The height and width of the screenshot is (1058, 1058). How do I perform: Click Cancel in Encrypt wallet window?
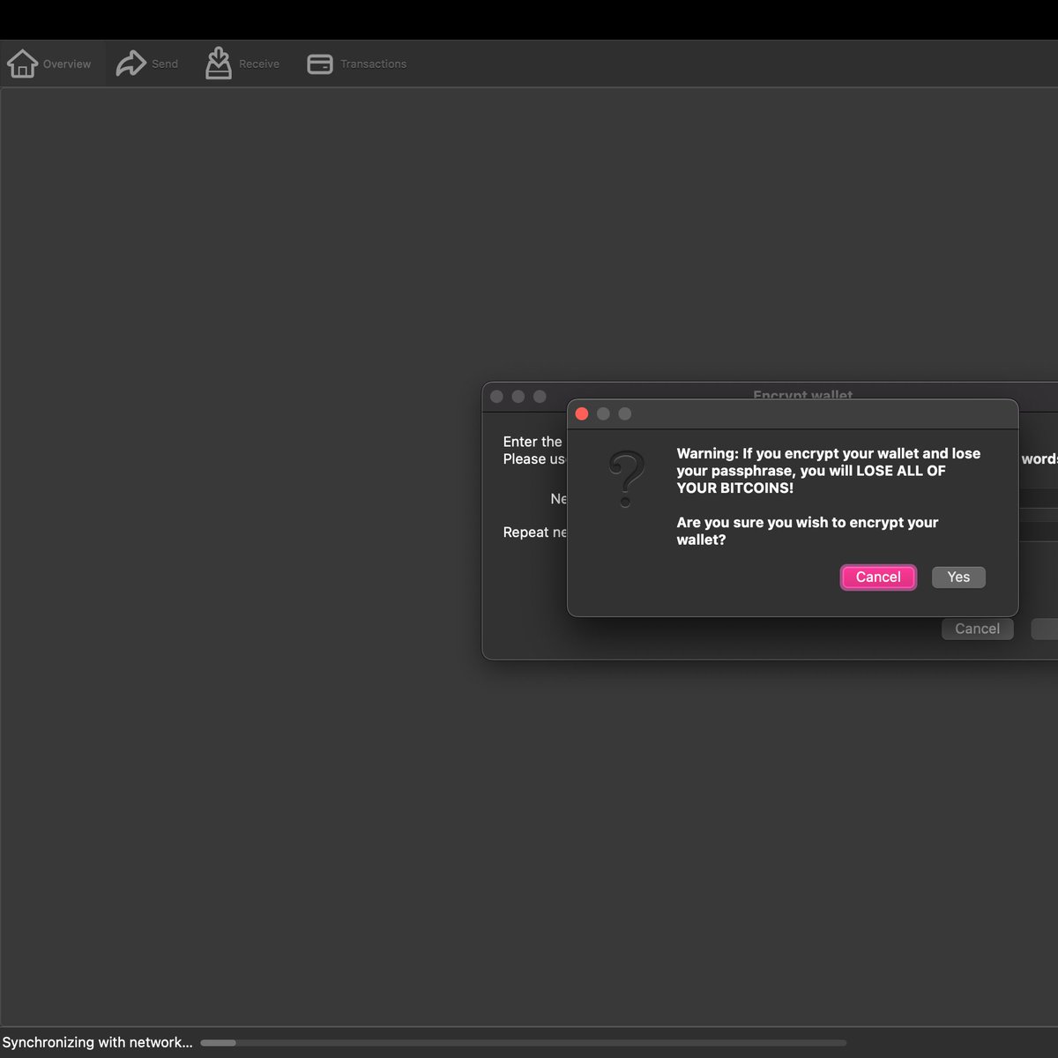coord(977,629)
